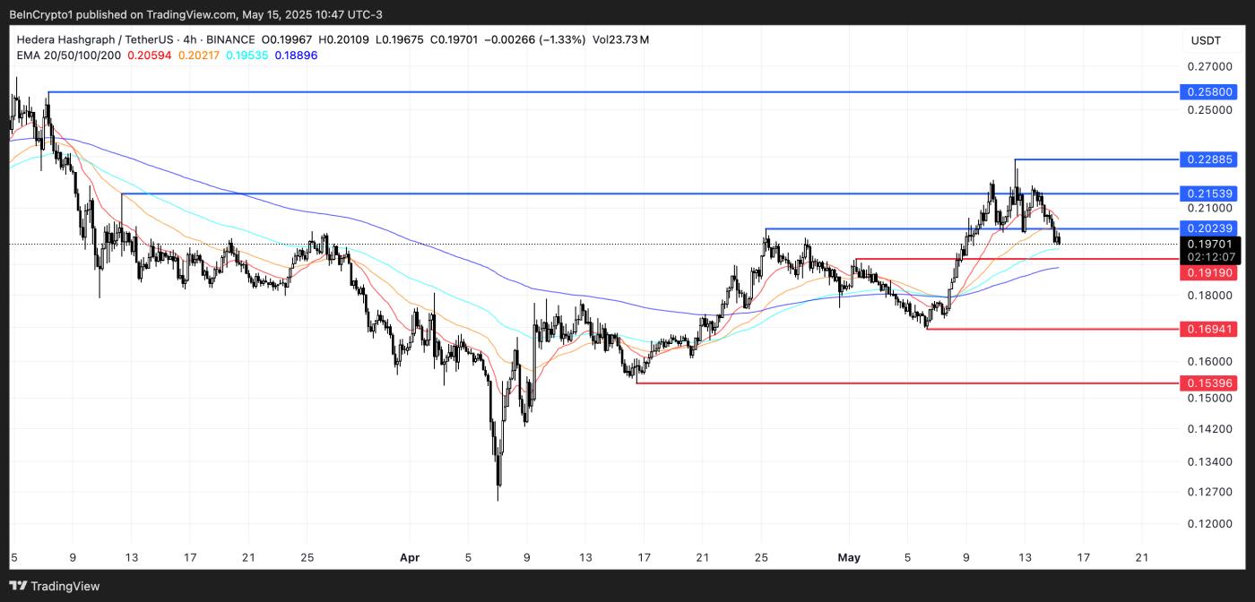Select the 0.20239 price label
1255x602 pixels.
coord(1210,228)
